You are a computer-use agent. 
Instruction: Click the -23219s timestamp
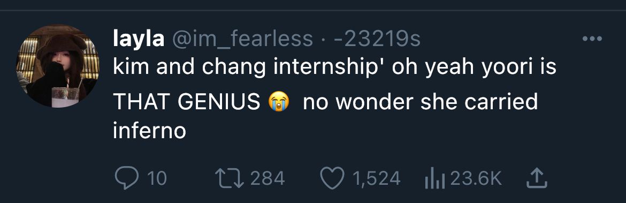[377, 39]
